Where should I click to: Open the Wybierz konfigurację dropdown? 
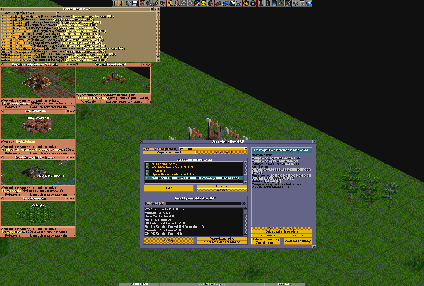[246, 149]
